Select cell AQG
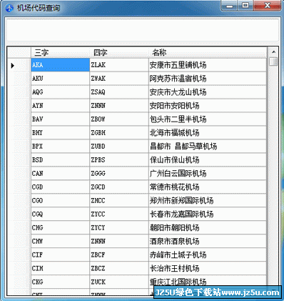284x301 pixels. 61,92
